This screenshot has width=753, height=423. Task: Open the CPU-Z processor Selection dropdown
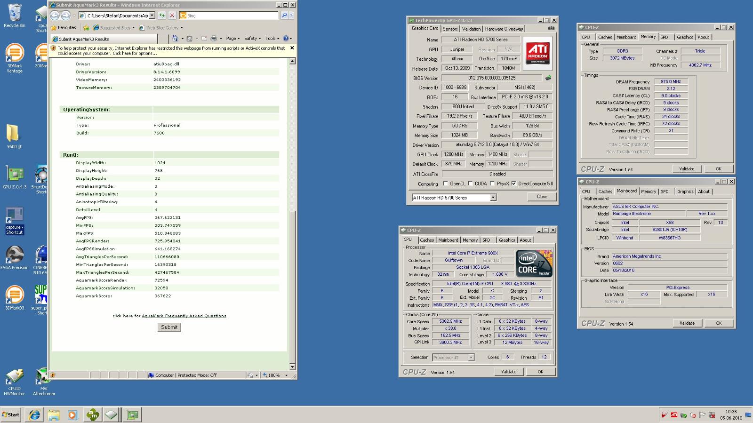point(471,358)
